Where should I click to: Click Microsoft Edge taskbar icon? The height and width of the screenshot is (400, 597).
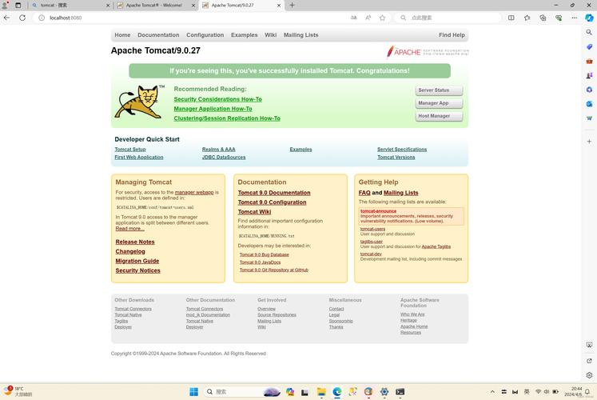click(x=337, y=392)
